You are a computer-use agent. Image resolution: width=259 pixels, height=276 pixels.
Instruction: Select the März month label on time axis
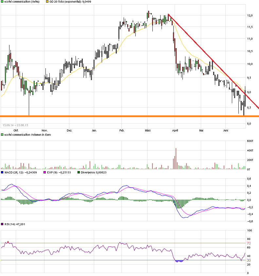[x=148, y=130]
